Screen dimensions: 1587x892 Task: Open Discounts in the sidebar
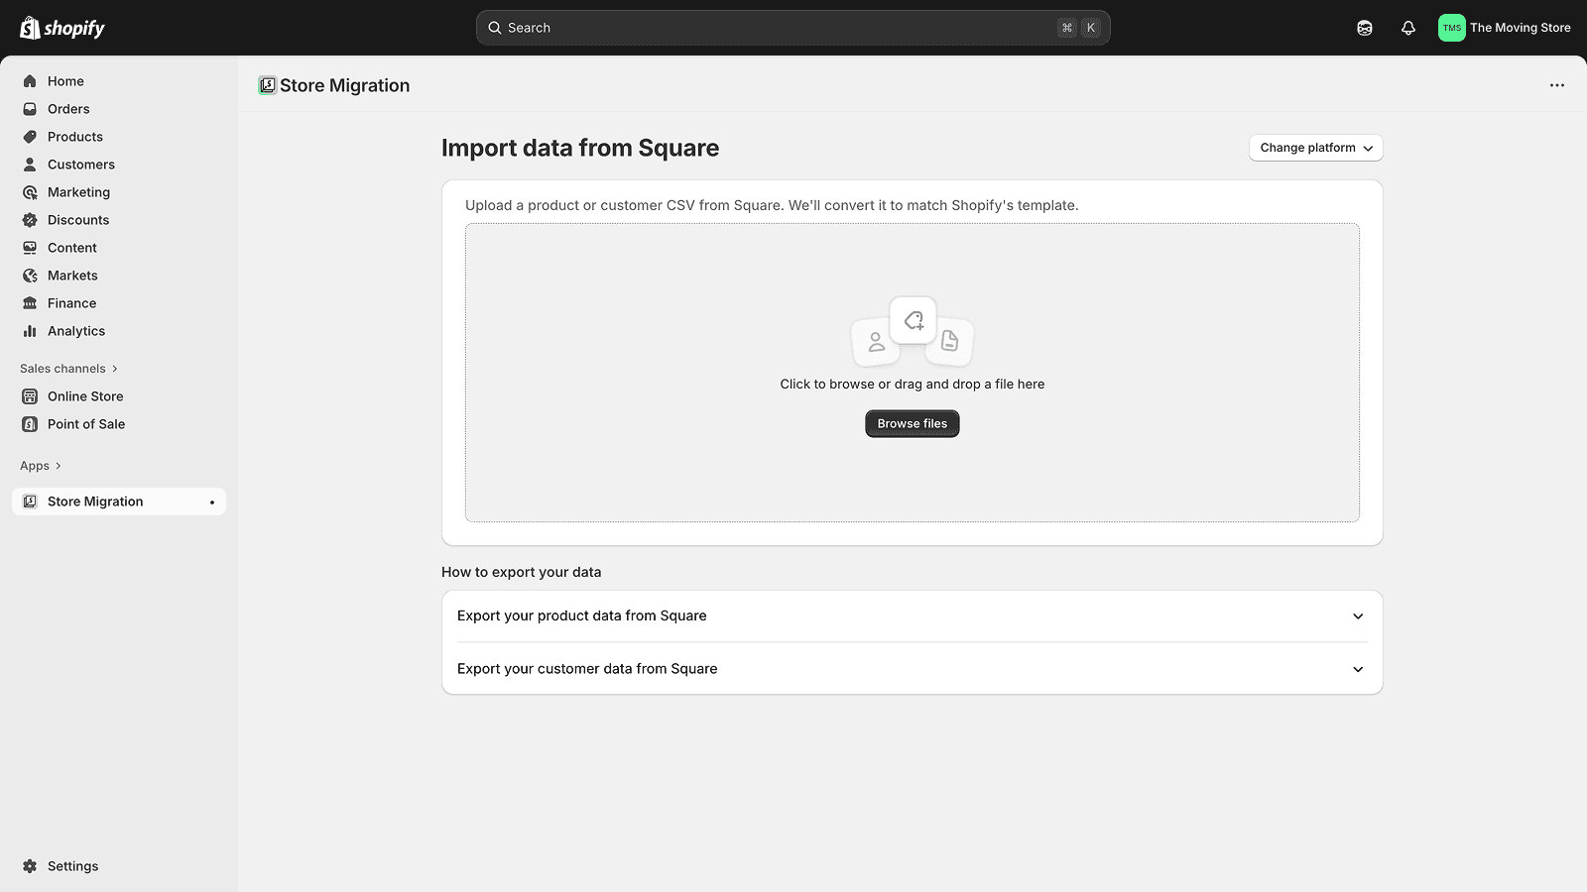point(119,220)
